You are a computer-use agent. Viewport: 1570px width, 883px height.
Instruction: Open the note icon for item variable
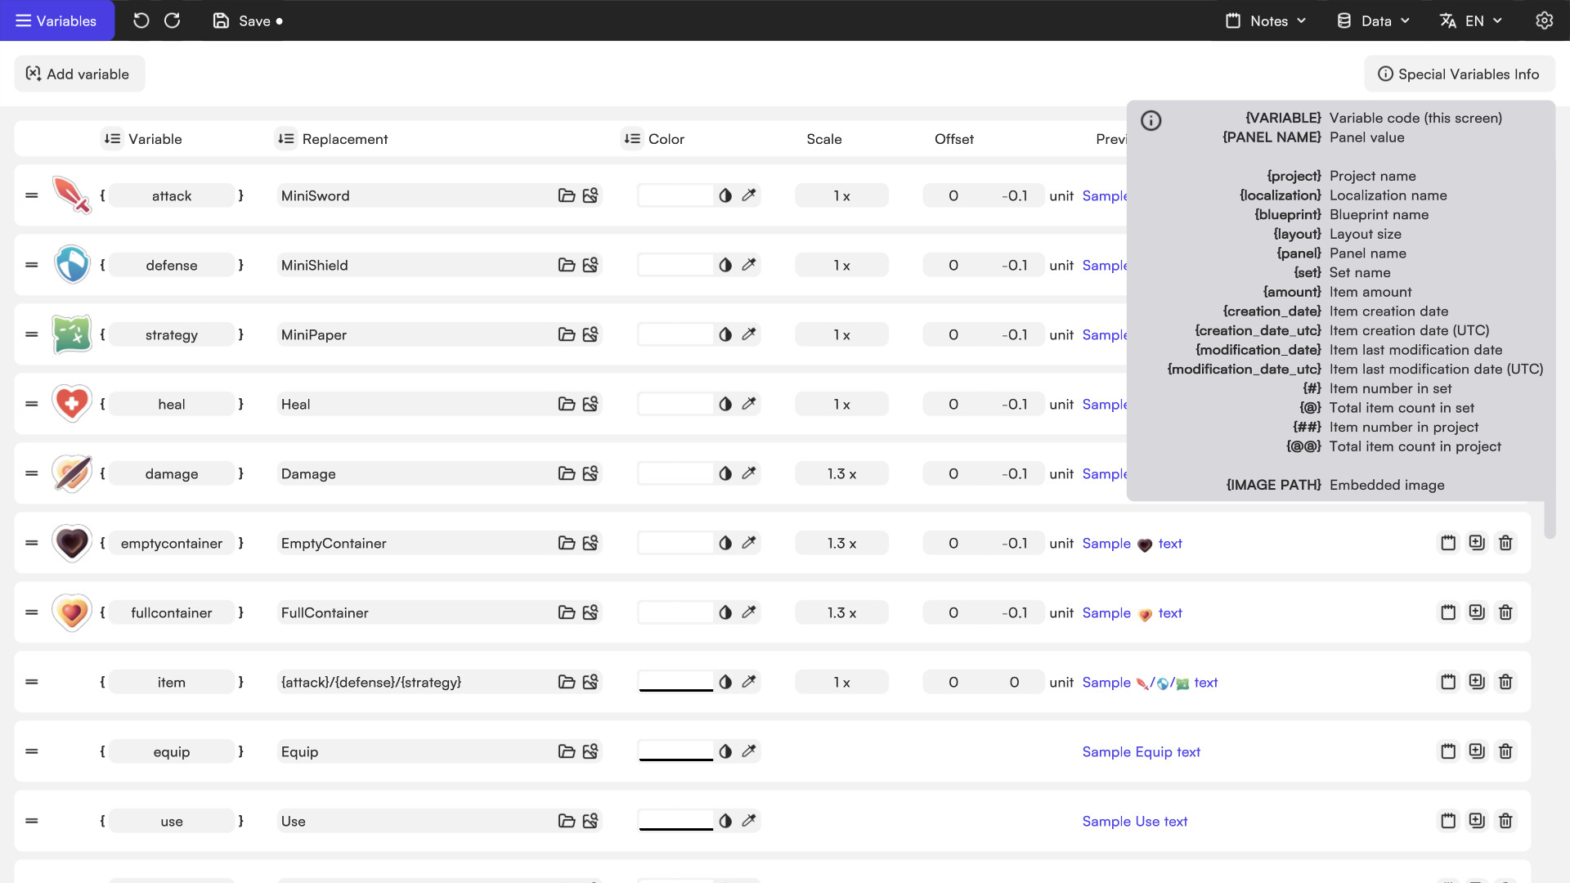click(1448, 682)
